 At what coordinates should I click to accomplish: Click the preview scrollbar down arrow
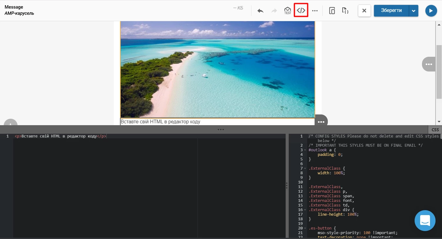[439, 121]
